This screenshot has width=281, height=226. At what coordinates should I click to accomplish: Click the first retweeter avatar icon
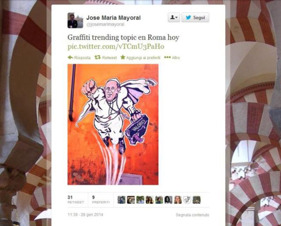click(121, 200)
